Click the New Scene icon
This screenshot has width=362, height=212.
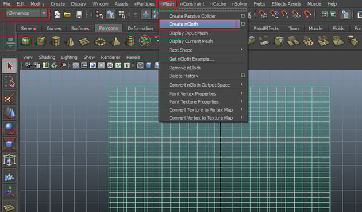57,14
